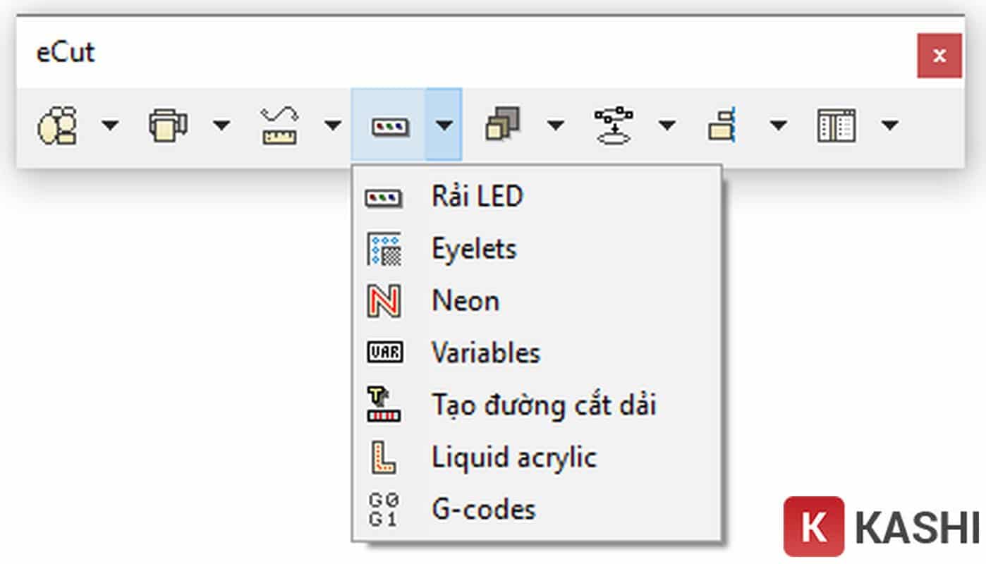Click the overlapping squares toolbar icon
The width and height of the screenshot is (986, 564).
click(x=502, y=126)
